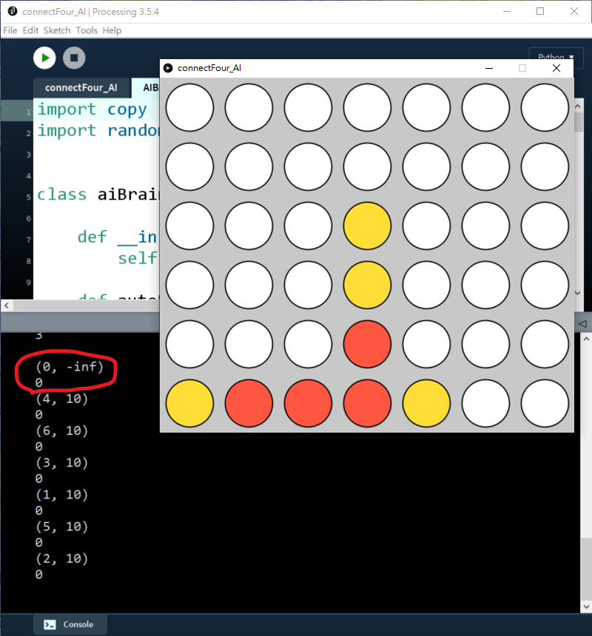Click the Processing logo in the title bar

[12, 12]
